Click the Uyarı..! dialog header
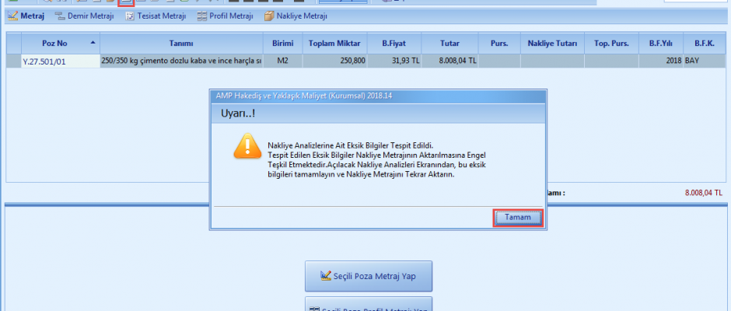Image resolution: width=731 pixels, height=311 pixels. point(378,113)
